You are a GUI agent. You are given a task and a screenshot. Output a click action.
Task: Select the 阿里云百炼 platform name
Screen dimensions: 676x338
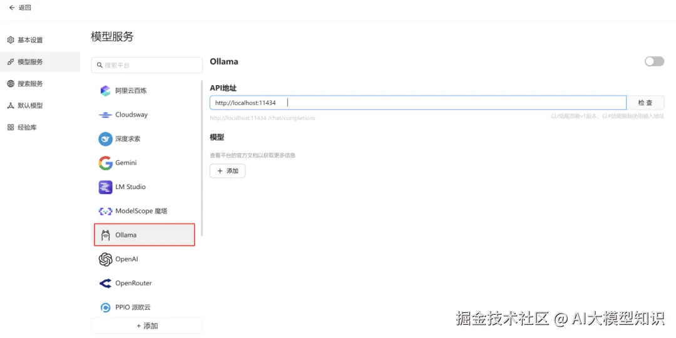[132, 91]
